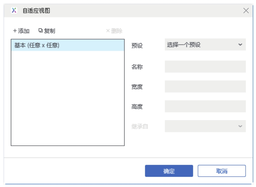Close the 自适应视图 dialog
256x187 pixels.
(246, 11)
